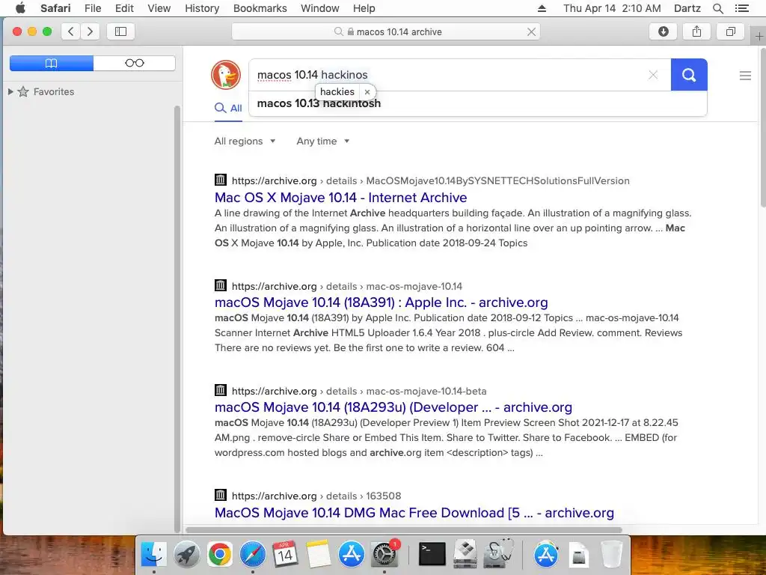Click the Share toolbar icon
The height and width of the screenshot is (575, 766).
coord(696,31)
